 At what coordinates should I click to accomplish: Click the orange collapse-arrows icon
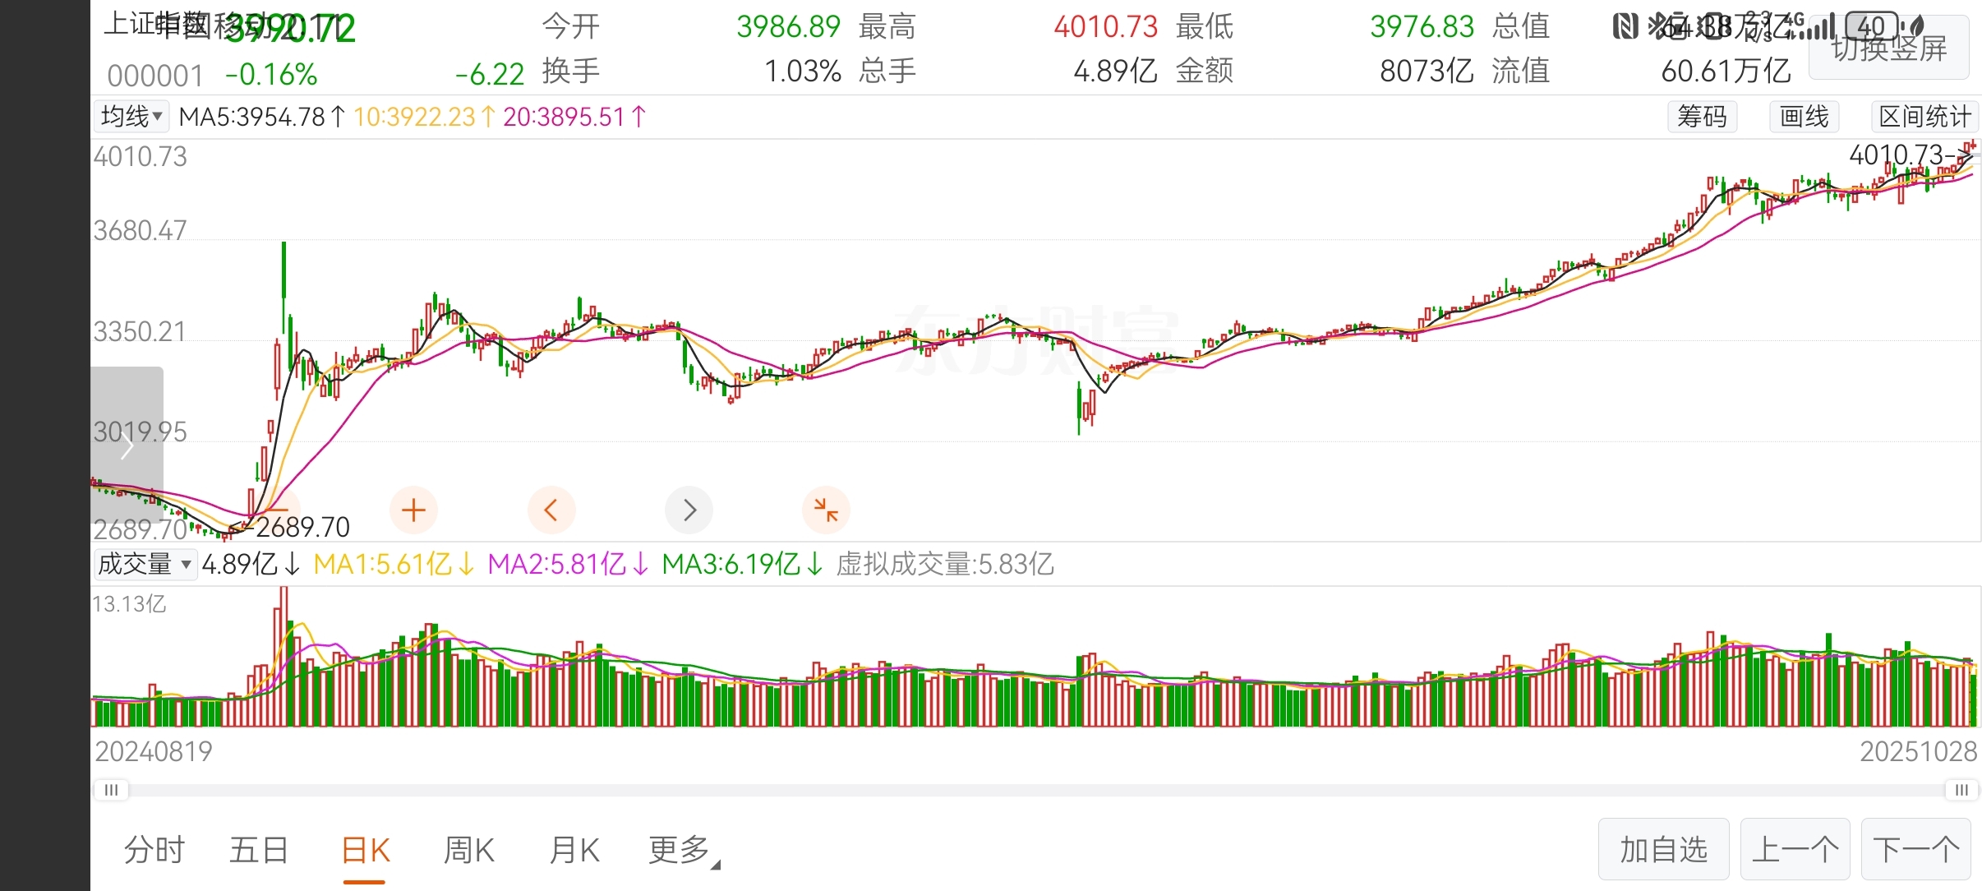click(826, 510)
